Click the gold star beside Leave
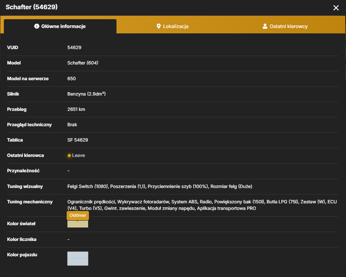Viewport: 346px width, 277px height. pyautogui.click(x=69, y=155)
